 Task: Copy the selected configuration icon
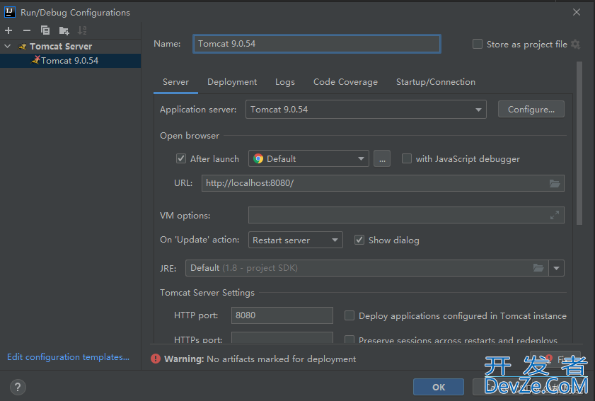click(45, 30)
